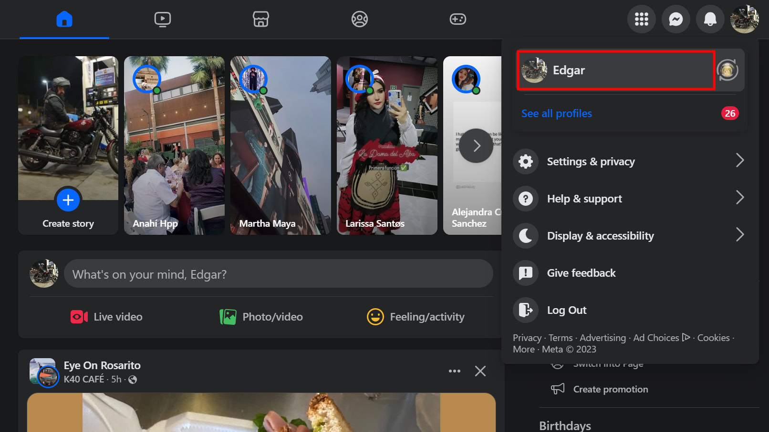This screenshot has width=769, height=432.
Task: Click the Settings gear icon
Action: [x=526, y=161]
